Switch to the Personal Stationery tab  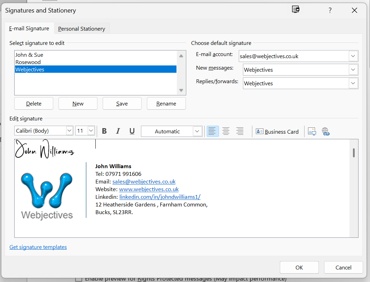click(82, 29)
